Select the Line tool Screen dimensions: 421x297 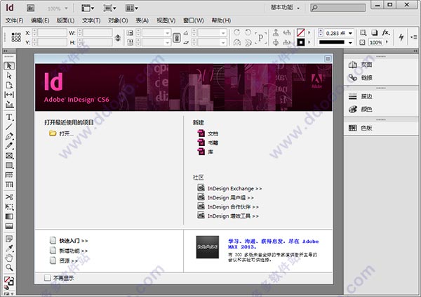coord(9,126)
